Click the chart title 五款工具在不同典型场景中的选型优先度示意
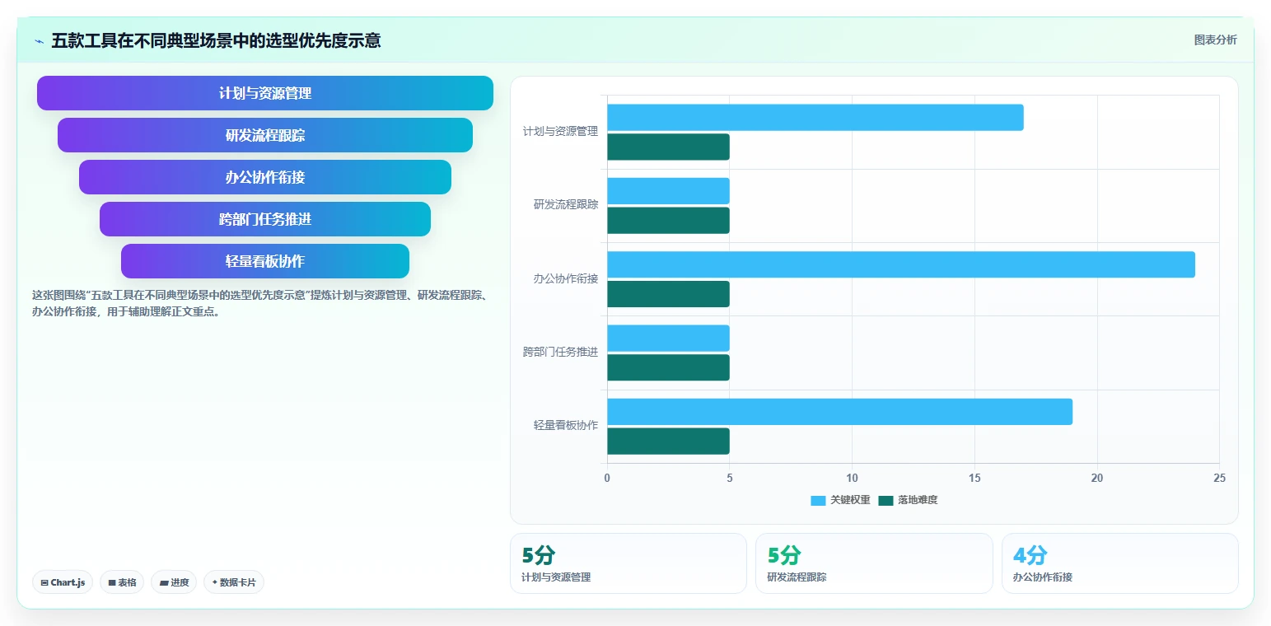 point(216,40)
